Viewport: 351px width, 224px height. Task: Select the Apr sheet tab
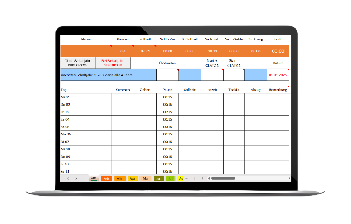click(132, 178)
